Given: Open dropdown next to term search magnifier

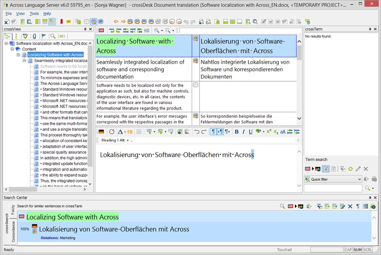Looking at the screenshot, I should click(373, 189).
